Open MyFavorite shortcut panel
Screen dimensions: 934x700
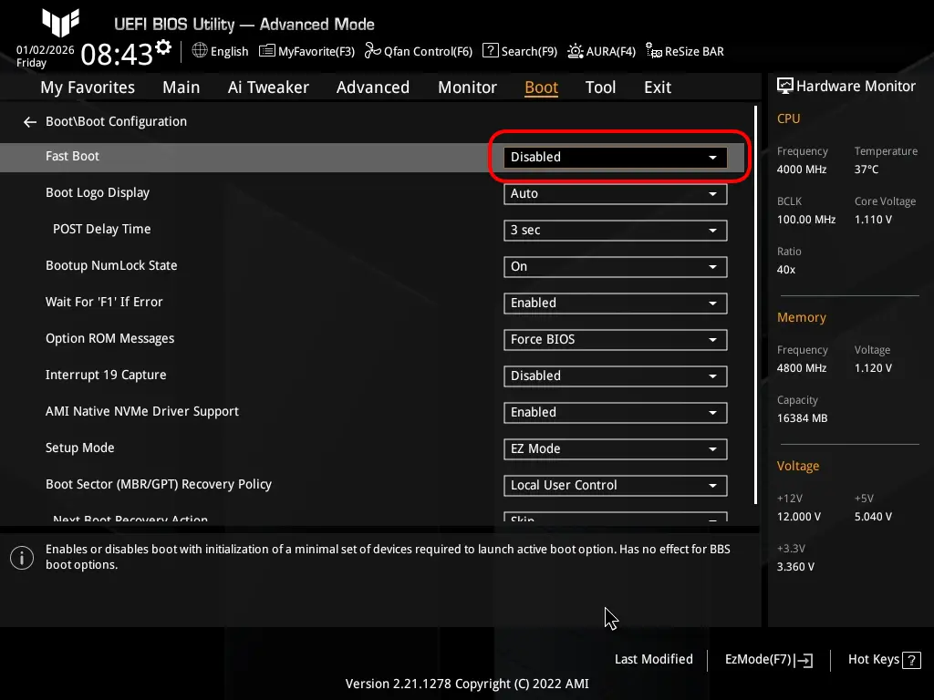tap(306, 51)
